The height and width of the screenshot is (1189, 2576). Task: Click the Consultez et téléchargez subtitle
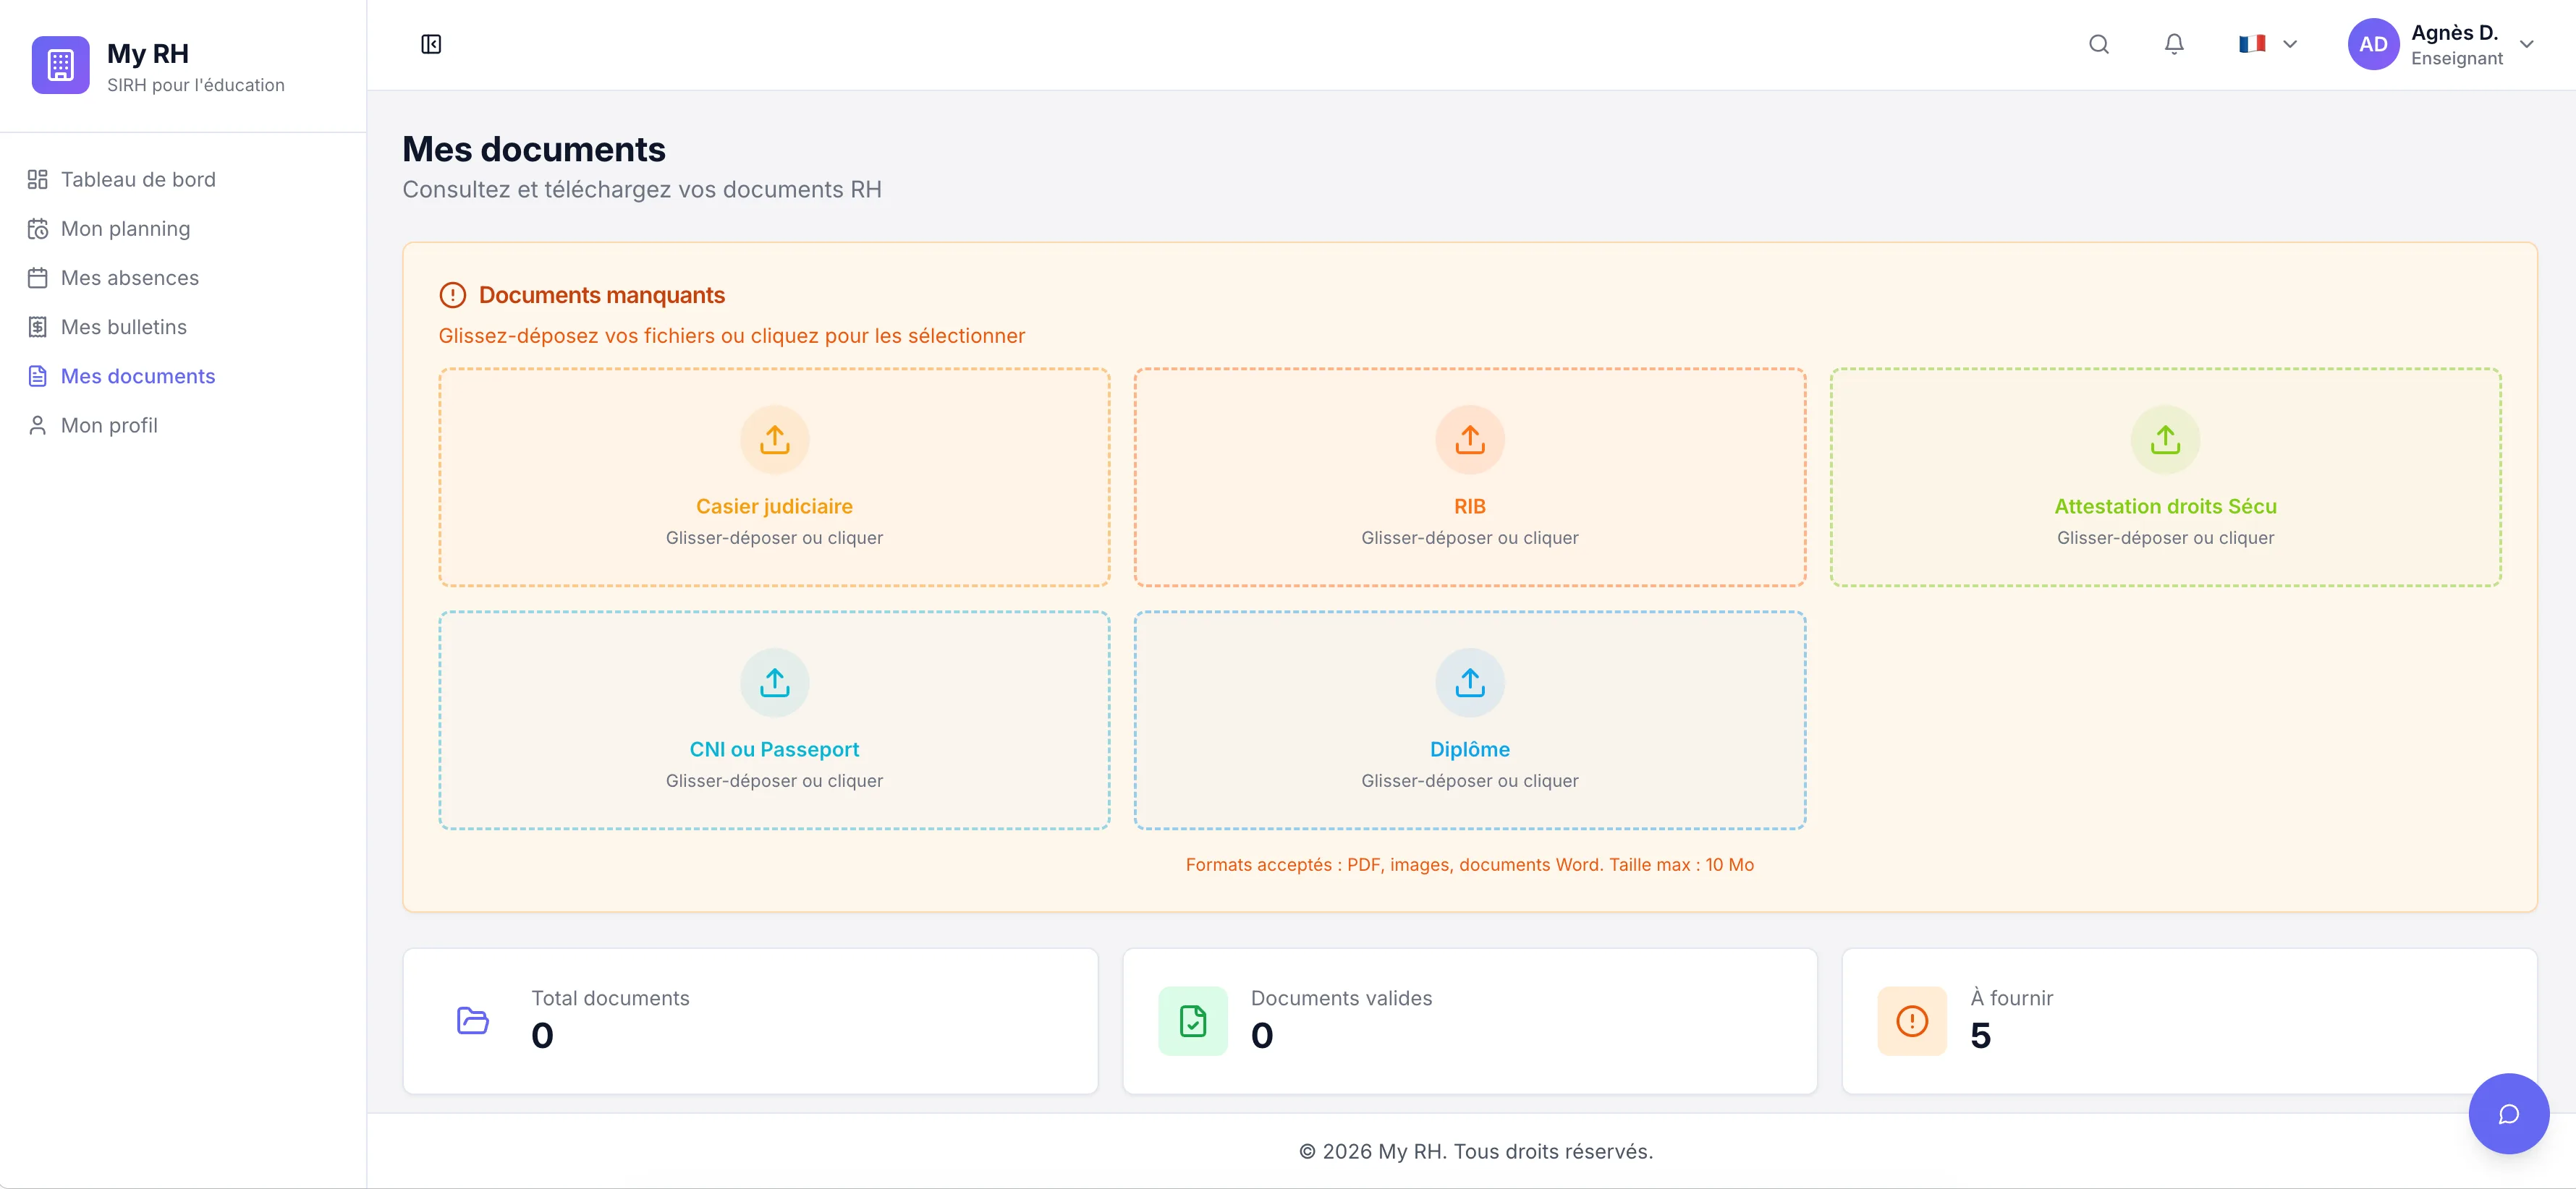click(x=642, y=189)
